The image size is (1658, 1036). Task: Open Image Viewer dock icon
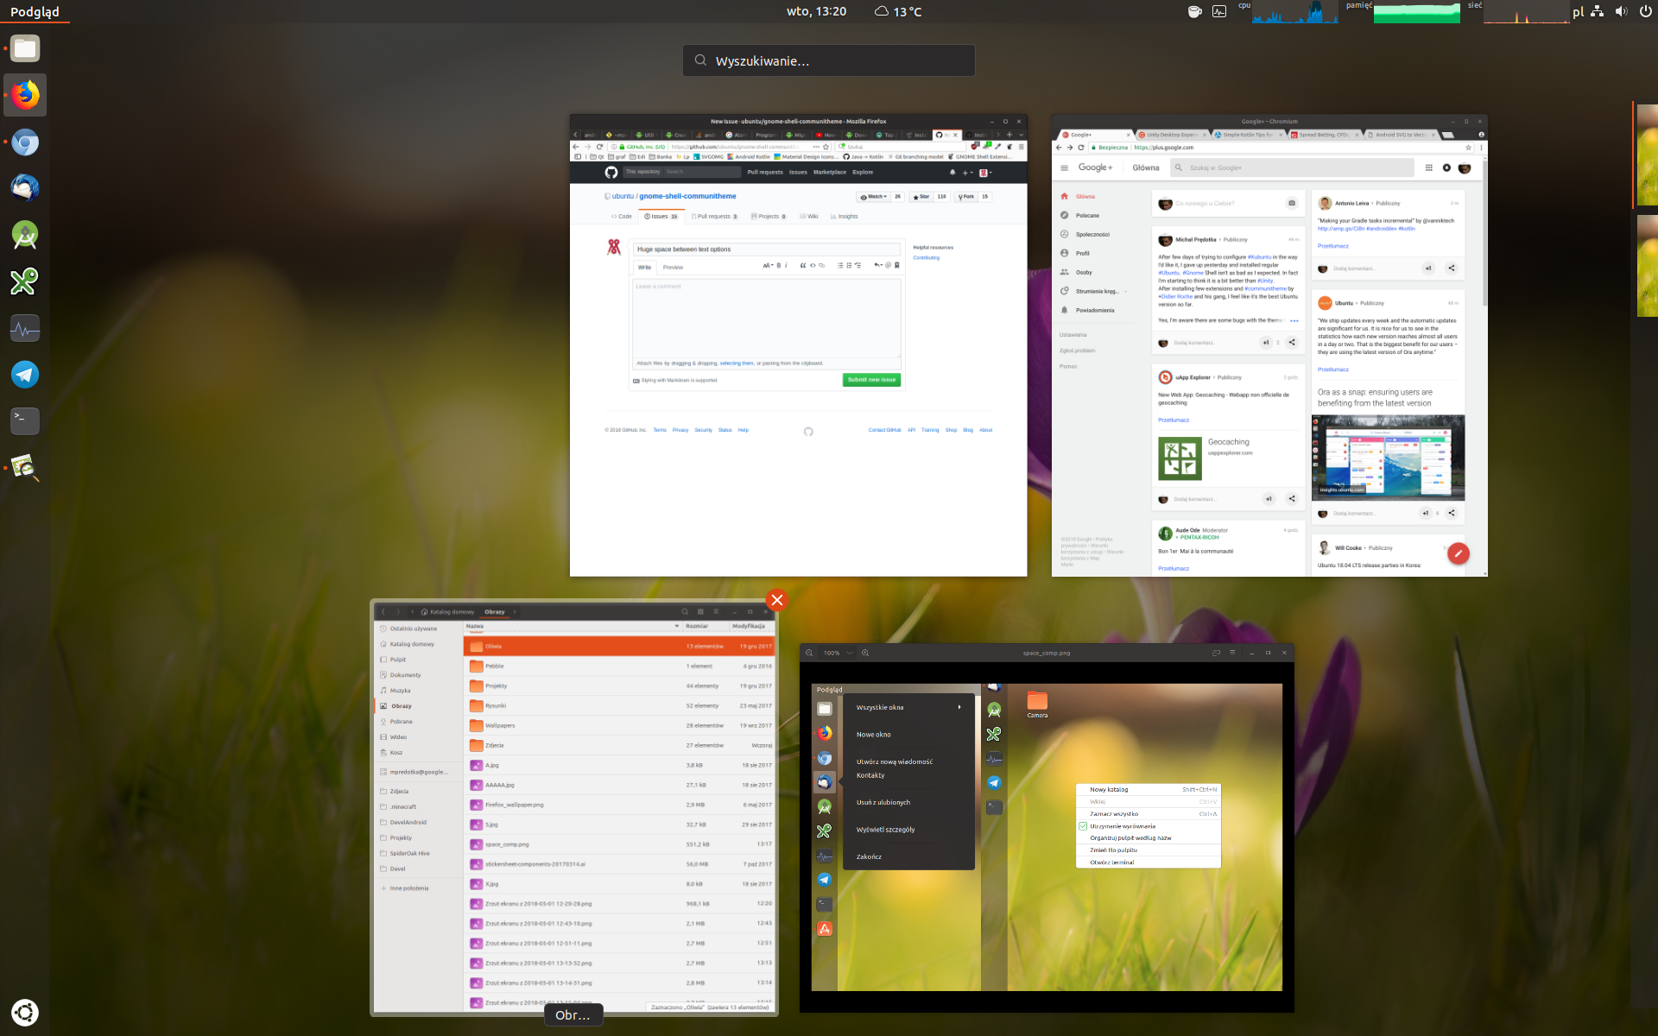point(25,468)
